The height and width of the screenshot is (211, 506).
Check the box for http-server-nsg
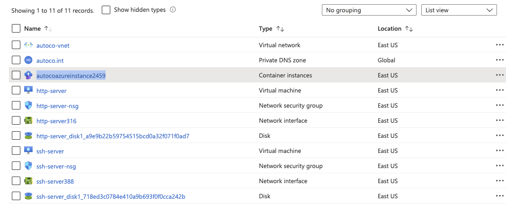[x=16, y=106]
